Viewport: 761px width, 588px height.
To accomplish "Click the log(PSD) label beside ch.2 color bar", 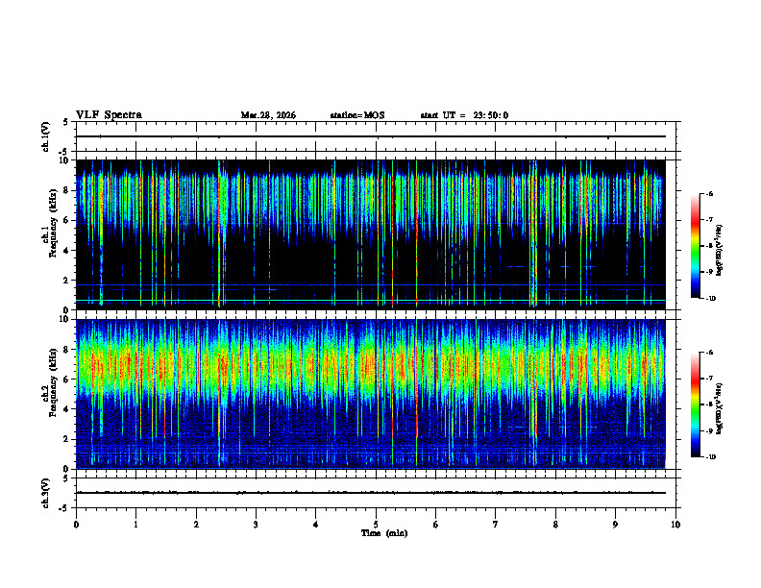I will 720,408.
